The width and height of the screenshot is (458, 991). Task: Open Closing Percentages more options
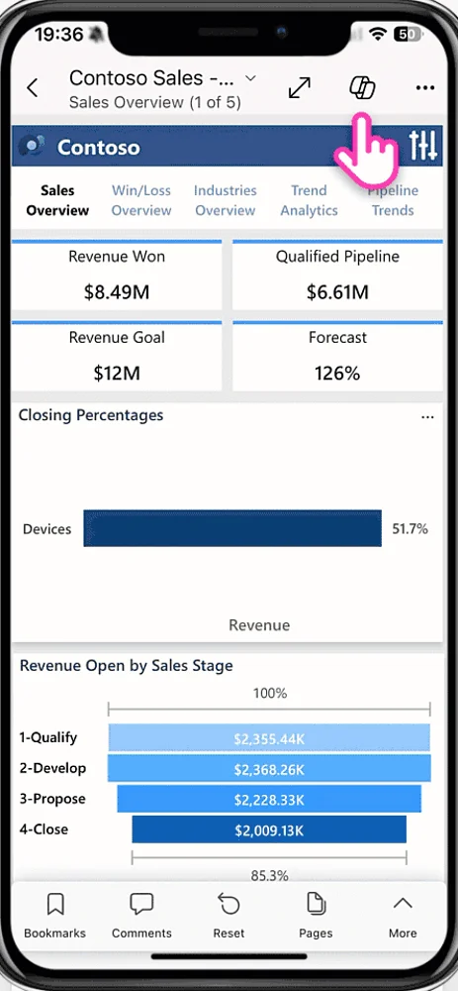pos(427,417)
